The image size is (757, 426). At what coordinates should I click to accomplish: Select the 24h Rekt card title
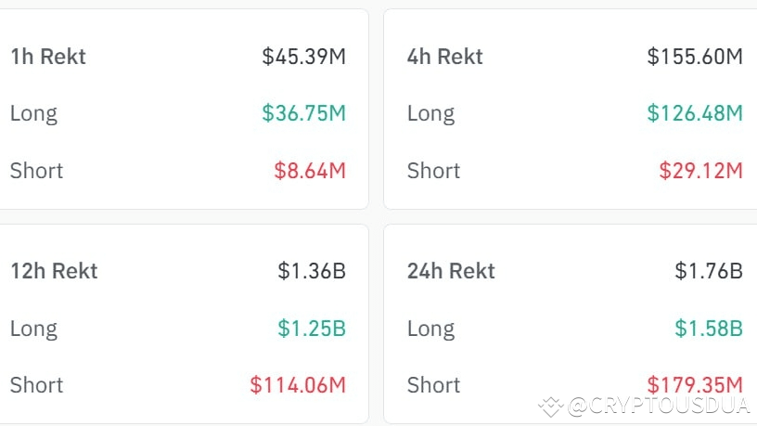(451, 271)
